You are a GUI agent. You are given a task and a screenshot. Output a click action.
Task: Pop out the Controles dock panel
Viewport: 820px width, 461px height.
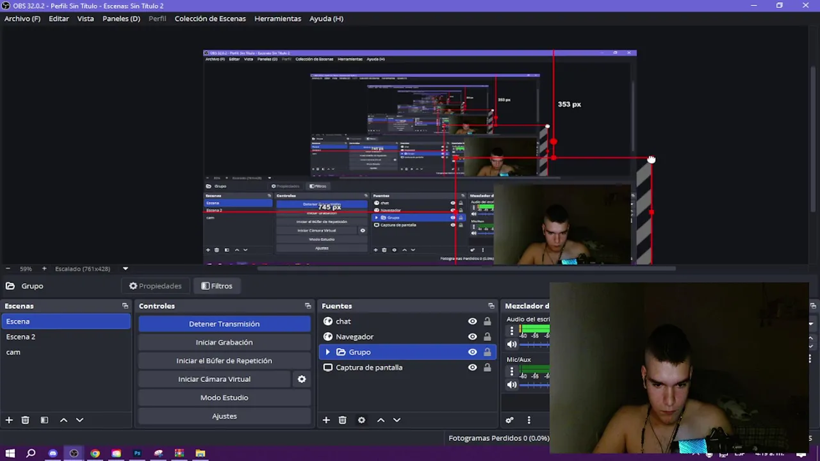(307, 306)
